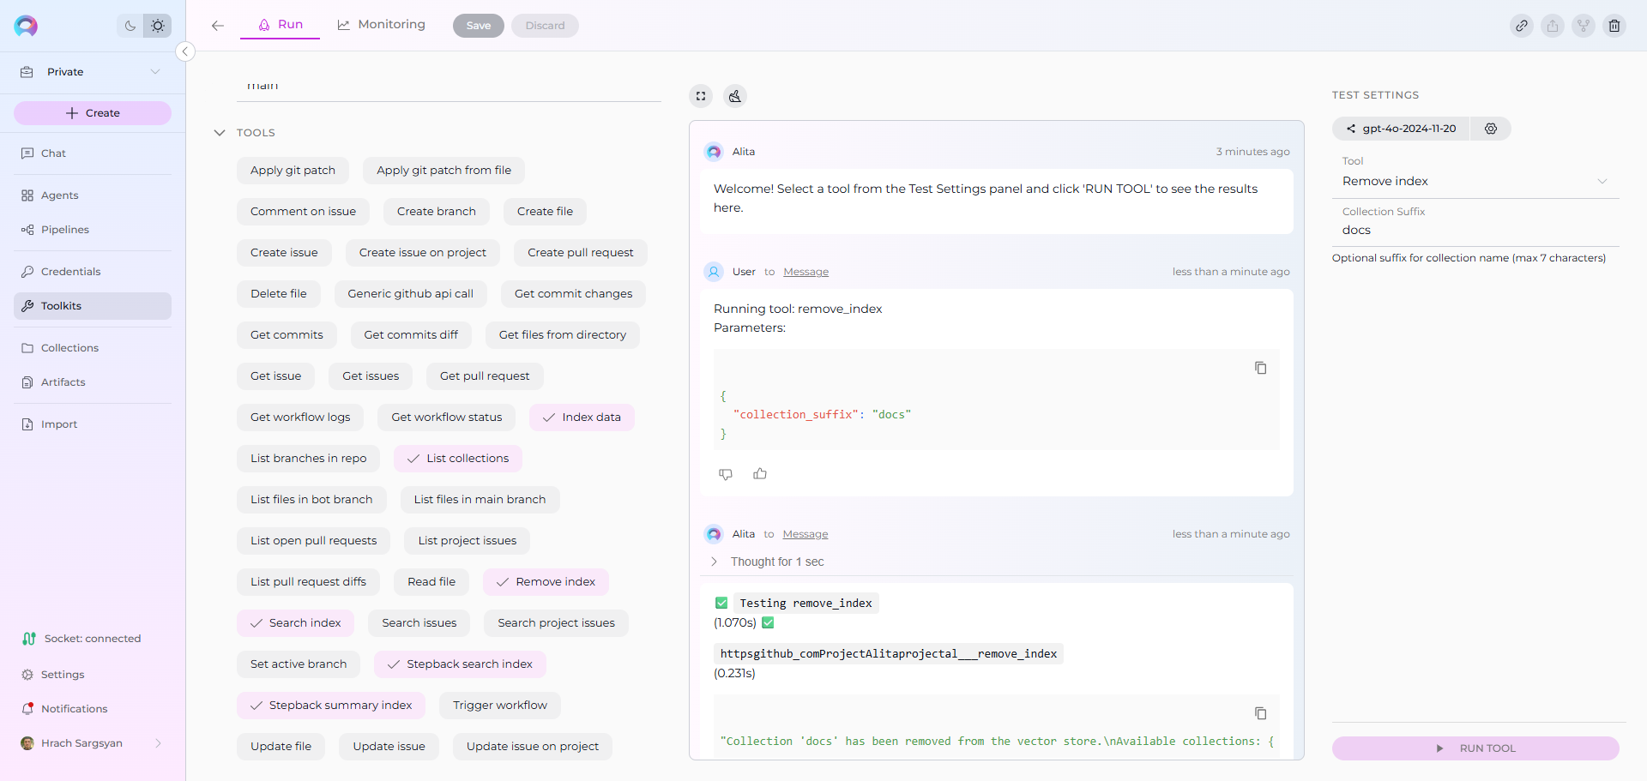The image size is (1647, 781).
Task: Enable the Update issue tool
Action: 389,747
